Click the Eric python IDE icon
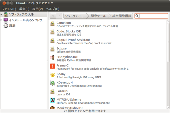This screenshot has height=113, width=170. [x=52, y=58]
